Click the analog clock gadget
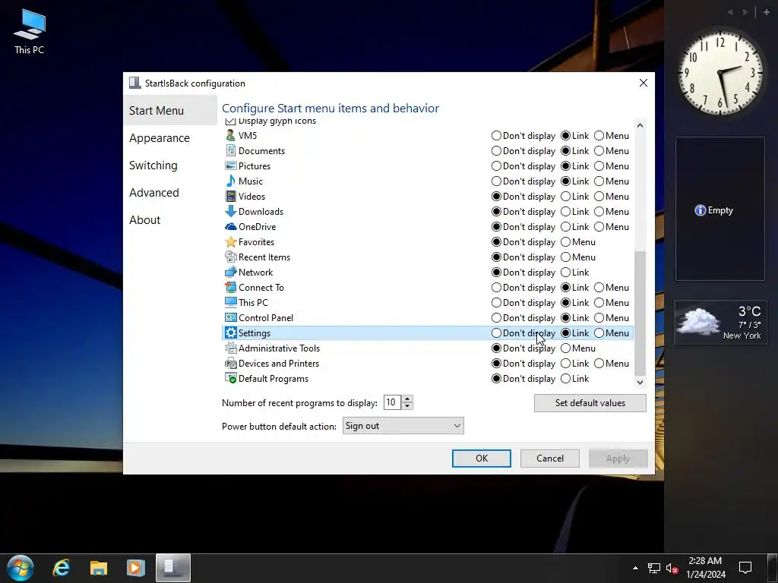This screenshot has height=583, width=778. (x=720, y=72)
